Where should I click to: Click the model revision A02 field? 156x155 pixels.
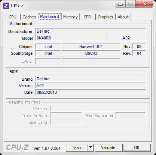[x=126, y=38]
